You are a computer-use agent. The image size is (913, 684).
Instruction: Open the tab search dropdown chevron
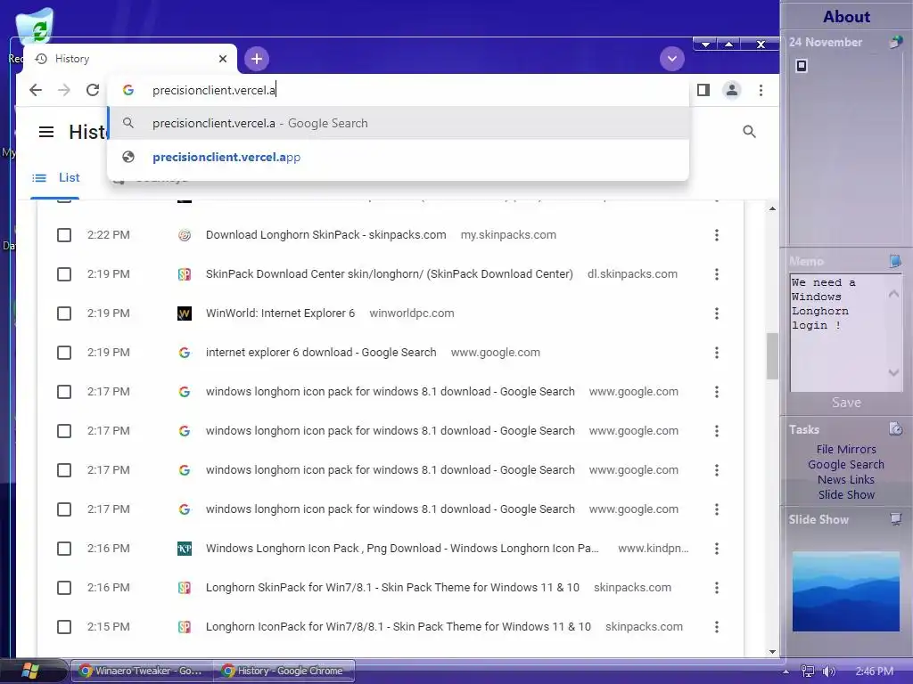672,59
